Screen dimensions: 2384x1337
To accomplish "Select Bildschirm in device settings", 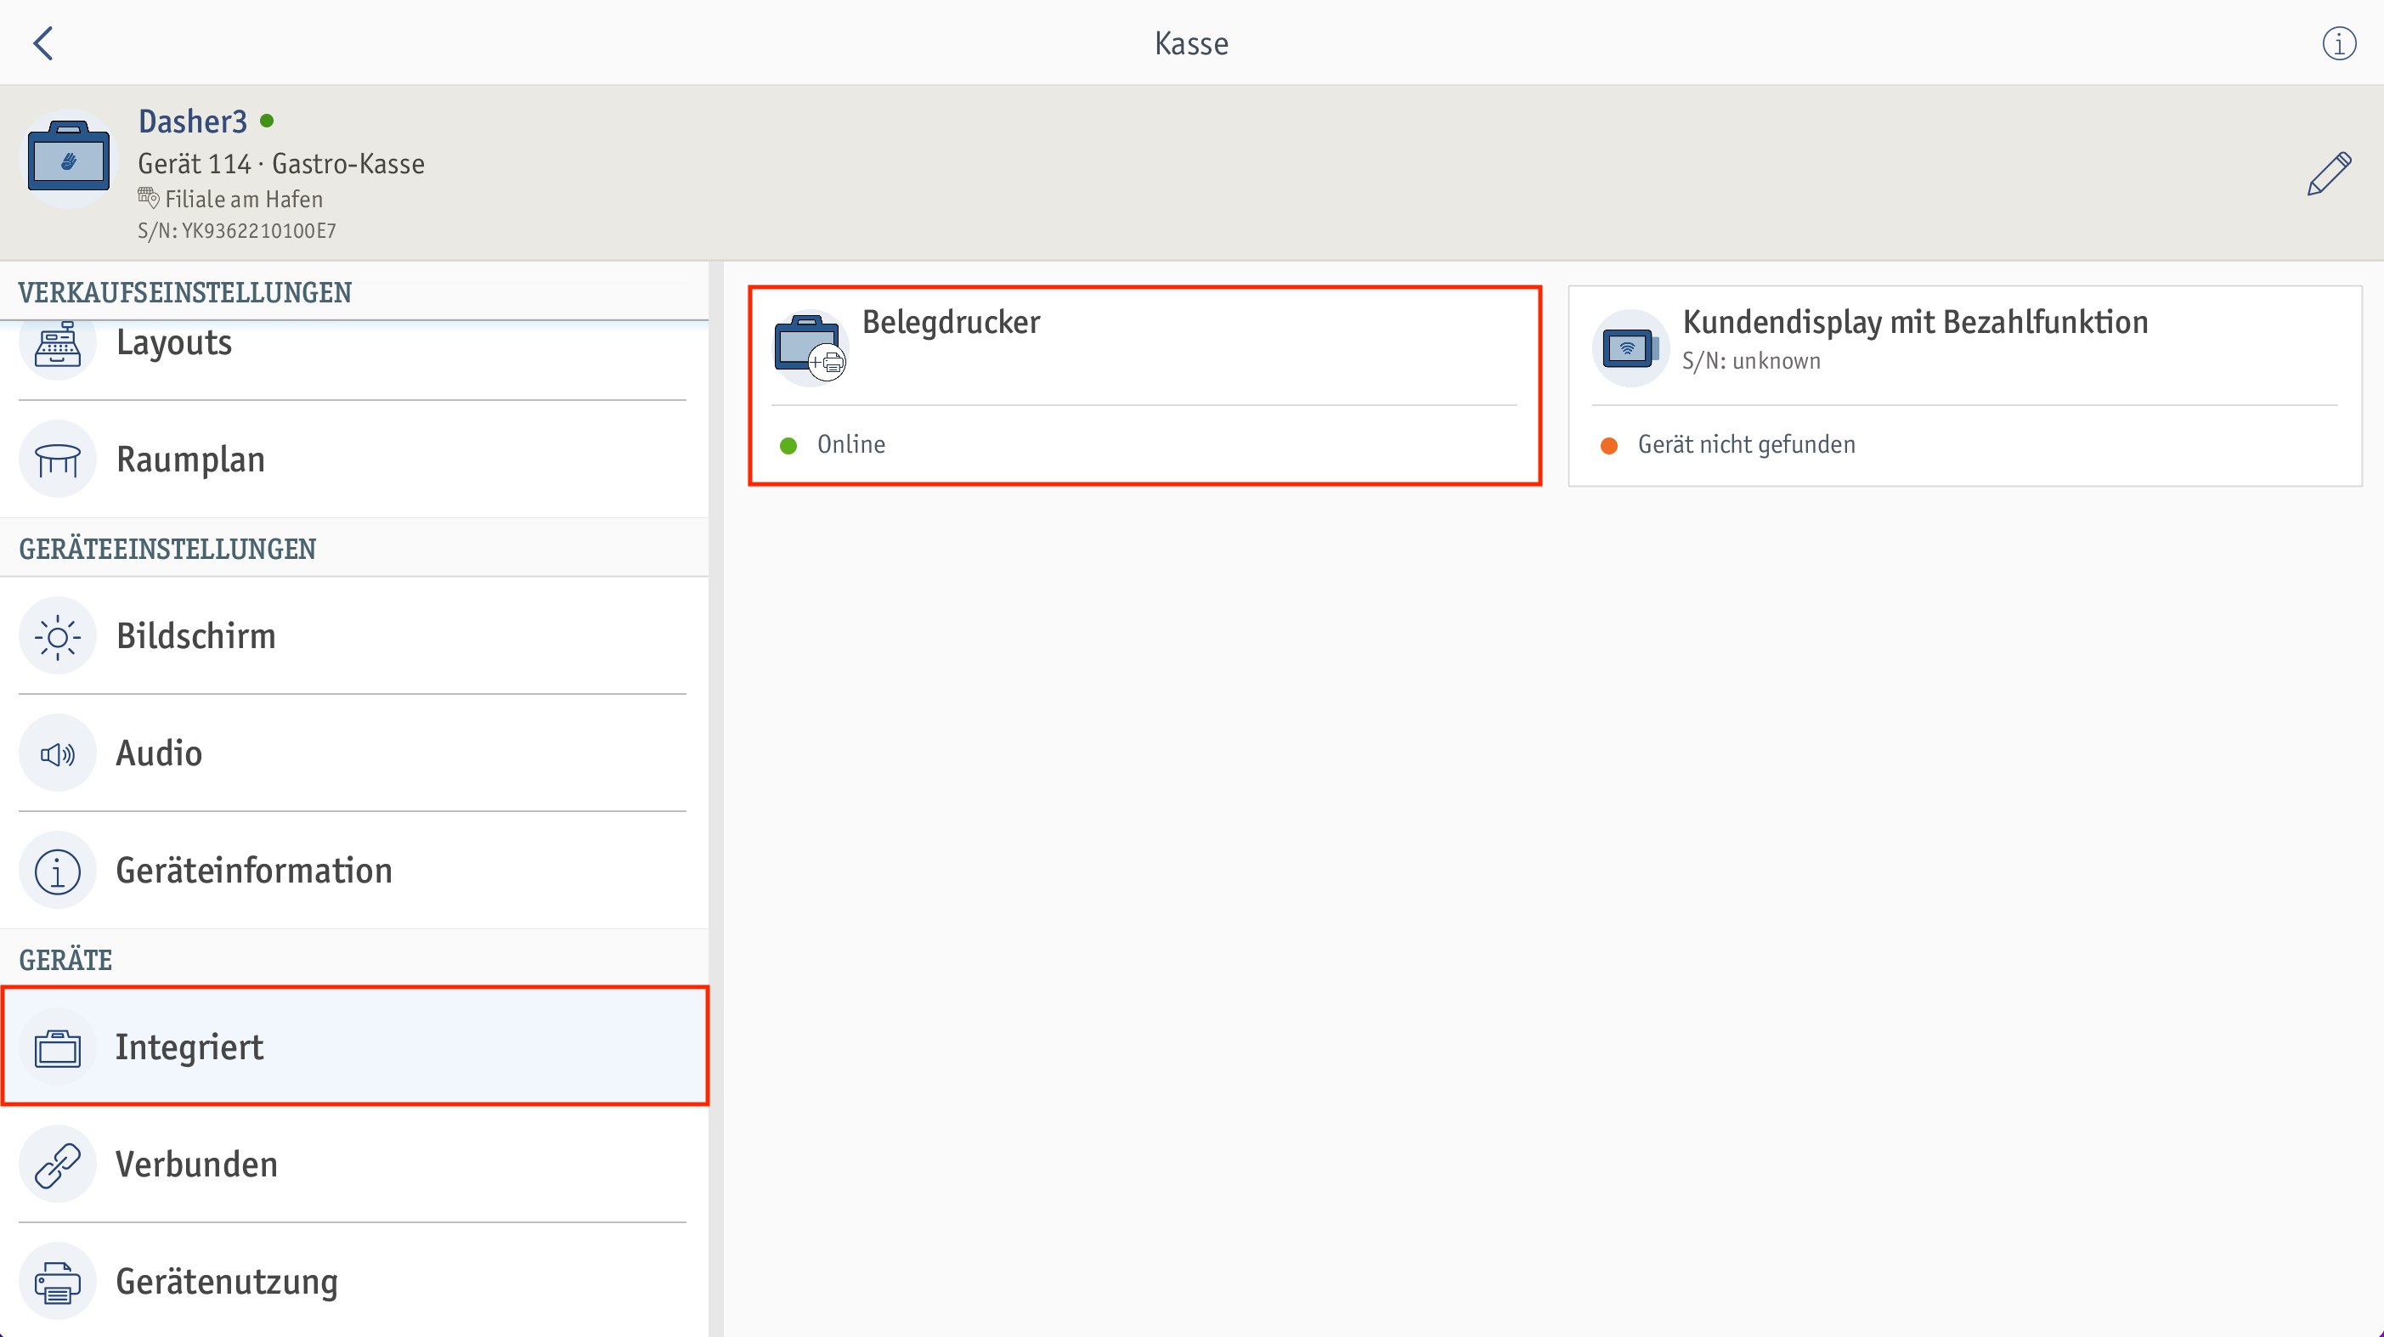I will [354, 635].
